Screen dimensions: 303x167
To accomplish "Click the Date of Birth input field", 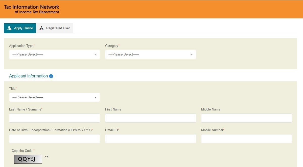I will click(54, 139).
